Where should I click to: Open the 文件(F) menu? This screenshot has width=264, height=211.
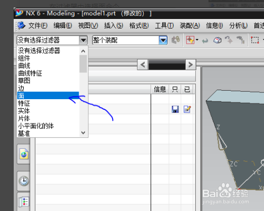[38, 26]
